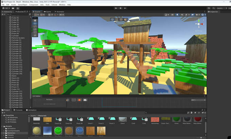
Task: Select the View hand tool in Scene
Action: [x=35, y=20]
